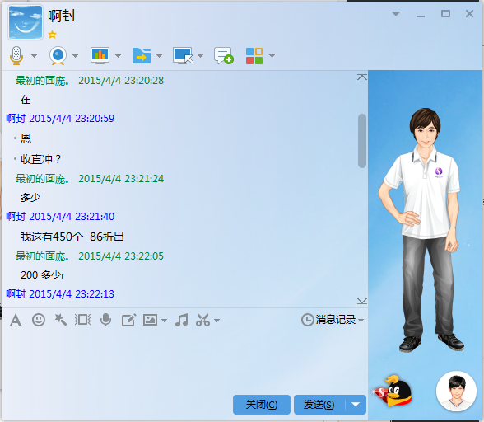
Task: Record a voice message with the mic icon
Action: tap(105, 320)
